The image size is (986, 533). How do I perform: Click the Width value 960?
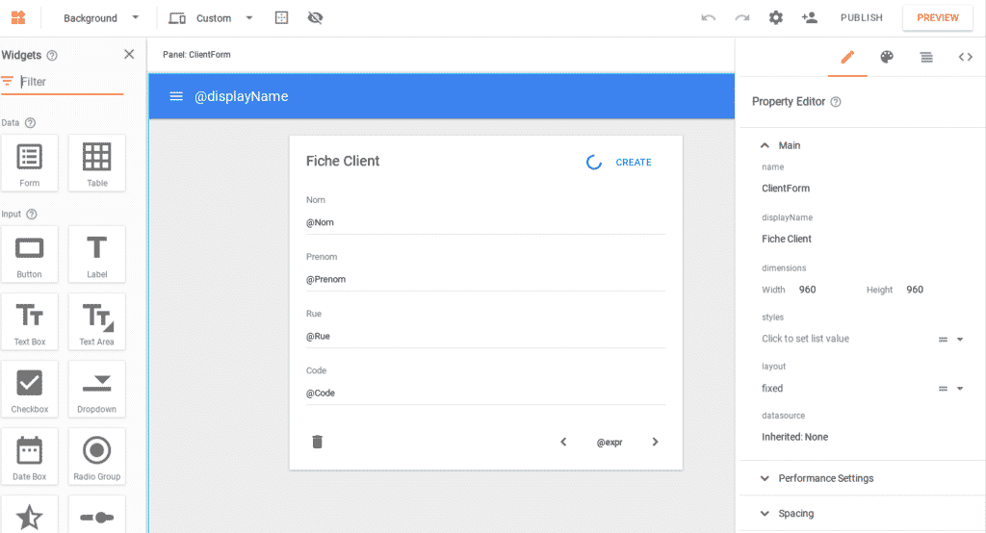click(x=808, y=290)
